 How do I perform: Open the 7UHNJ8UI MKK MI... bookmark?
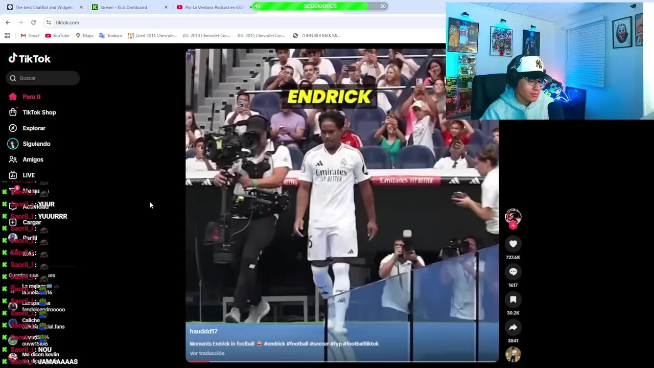[316, 36]
